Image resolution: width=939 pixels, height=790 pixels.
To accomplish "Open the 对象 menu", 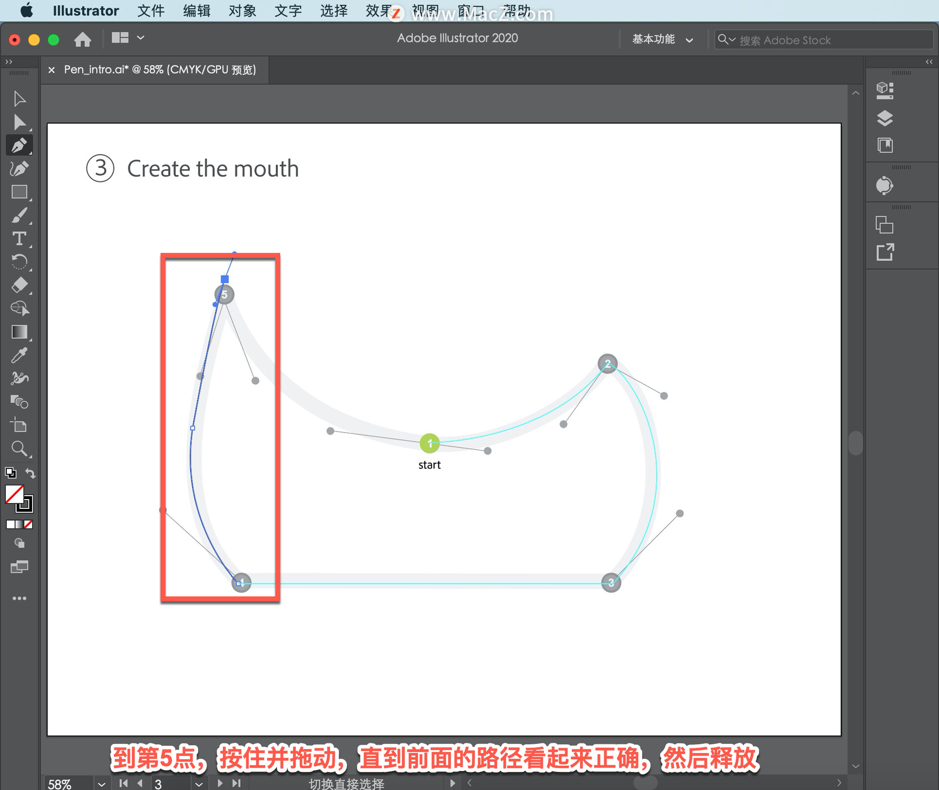I will pos(242,11).
